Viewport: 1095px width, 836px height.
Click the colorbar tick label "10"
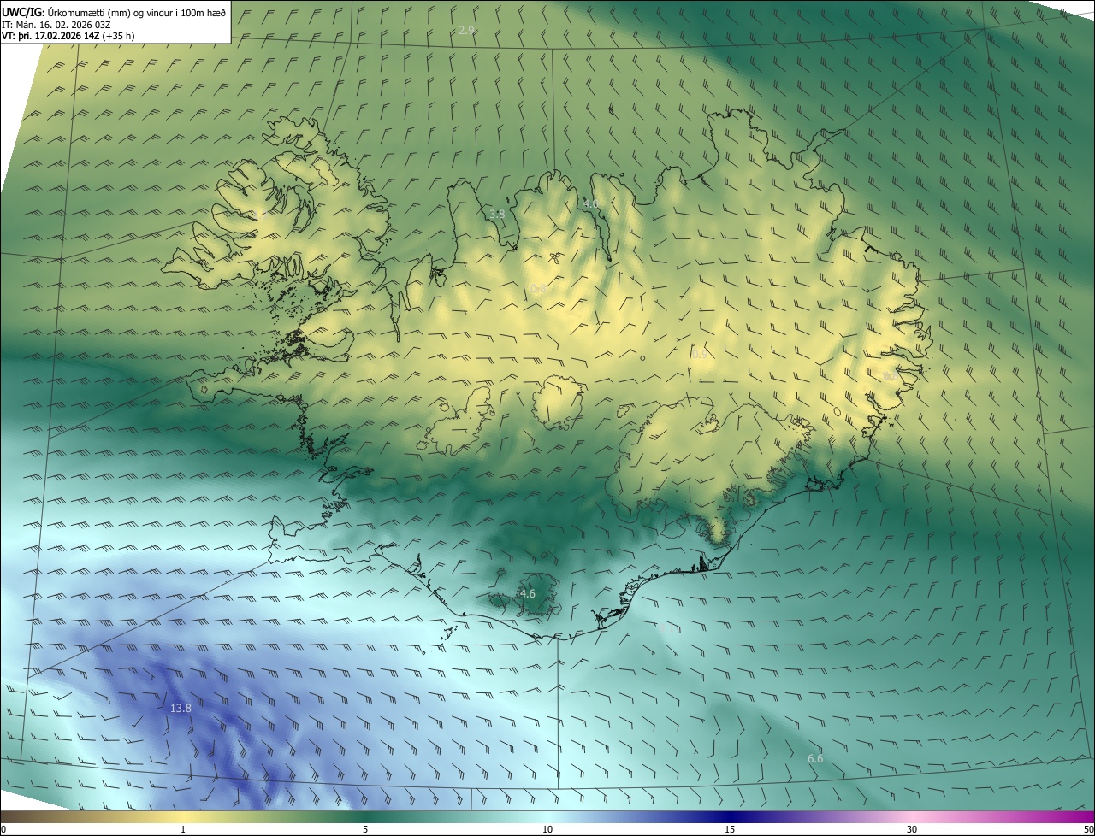tap(547, 829)
